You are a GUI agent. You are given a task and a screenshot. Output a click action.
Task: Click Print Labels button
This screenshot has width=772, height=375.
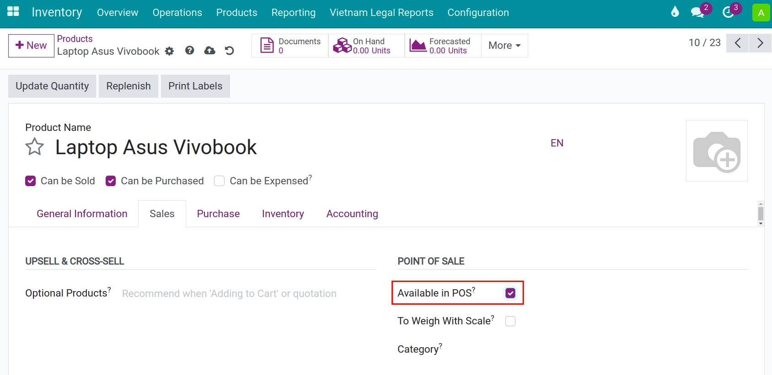click(195, 86)
